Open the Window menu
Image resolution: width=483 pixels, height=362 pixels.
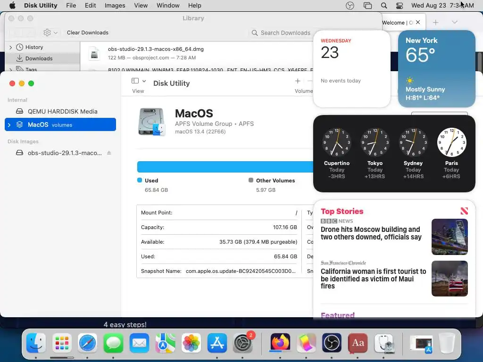(x=168, y=6)
